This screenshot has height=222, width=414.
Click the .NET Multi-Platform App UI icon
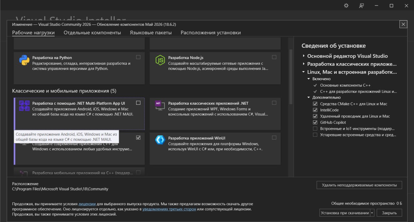(24, 106)
